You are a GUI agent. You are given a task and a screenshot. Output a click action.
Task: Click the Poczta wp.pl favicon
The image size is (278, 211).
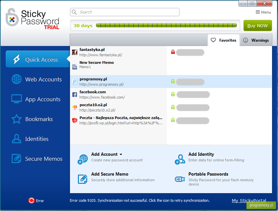[x=75, y=120]
